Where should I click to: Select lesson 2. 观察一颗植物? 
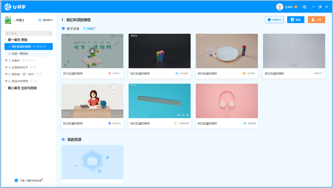(18, 54)
